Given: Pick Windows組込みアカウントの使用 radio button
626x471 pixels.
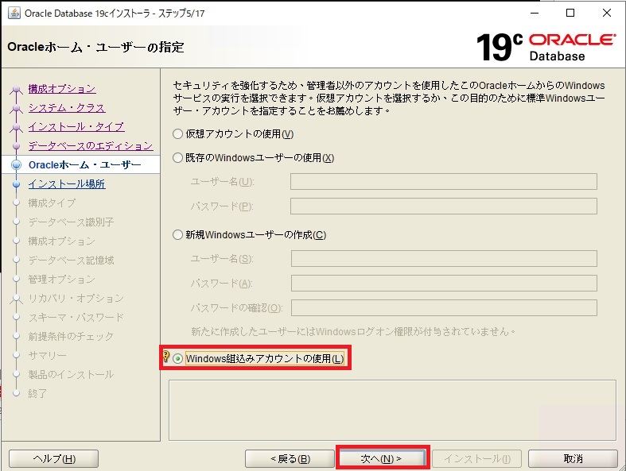Looking at the screenshot, I should click(x=177, y=358).
